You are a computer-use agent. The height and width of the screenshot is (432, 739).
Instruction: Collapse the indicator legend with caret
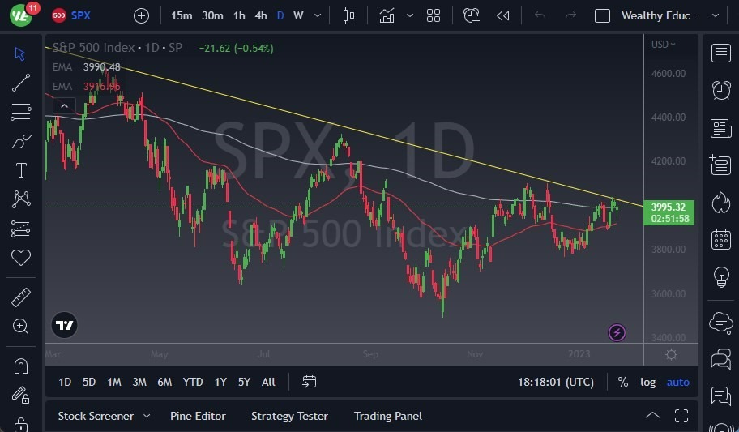65,106
